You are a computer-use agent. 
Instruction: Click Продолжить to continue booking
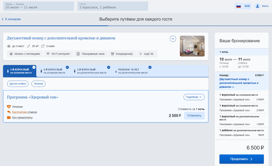coord(242,159)
